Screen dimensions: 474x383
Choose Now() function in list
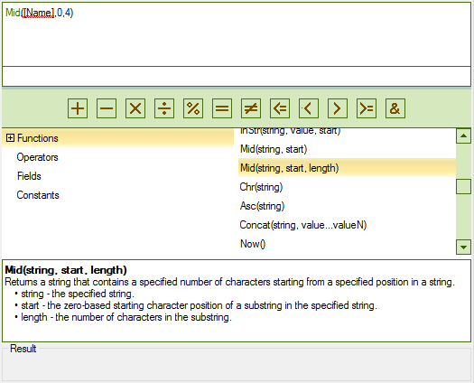(347, 244)
